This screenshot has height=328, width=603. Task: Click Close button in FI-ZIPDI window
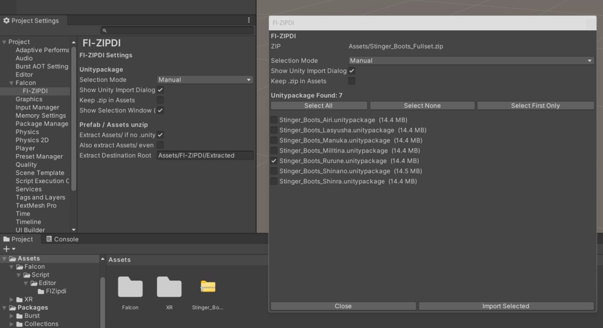tap(343, 306)
